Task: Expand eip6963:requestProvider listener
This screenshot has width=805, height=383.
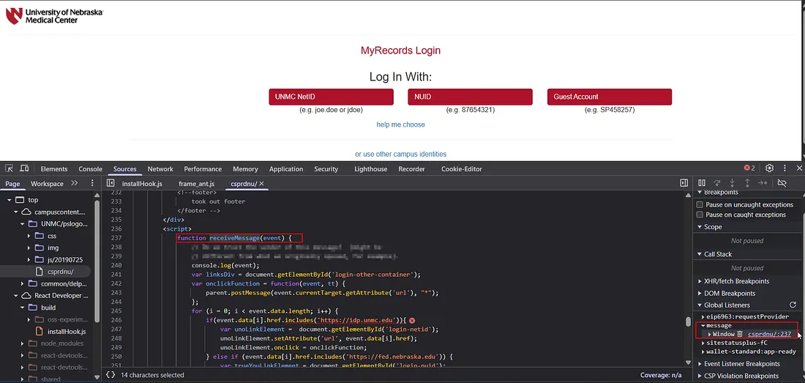Action: [703, 317]
